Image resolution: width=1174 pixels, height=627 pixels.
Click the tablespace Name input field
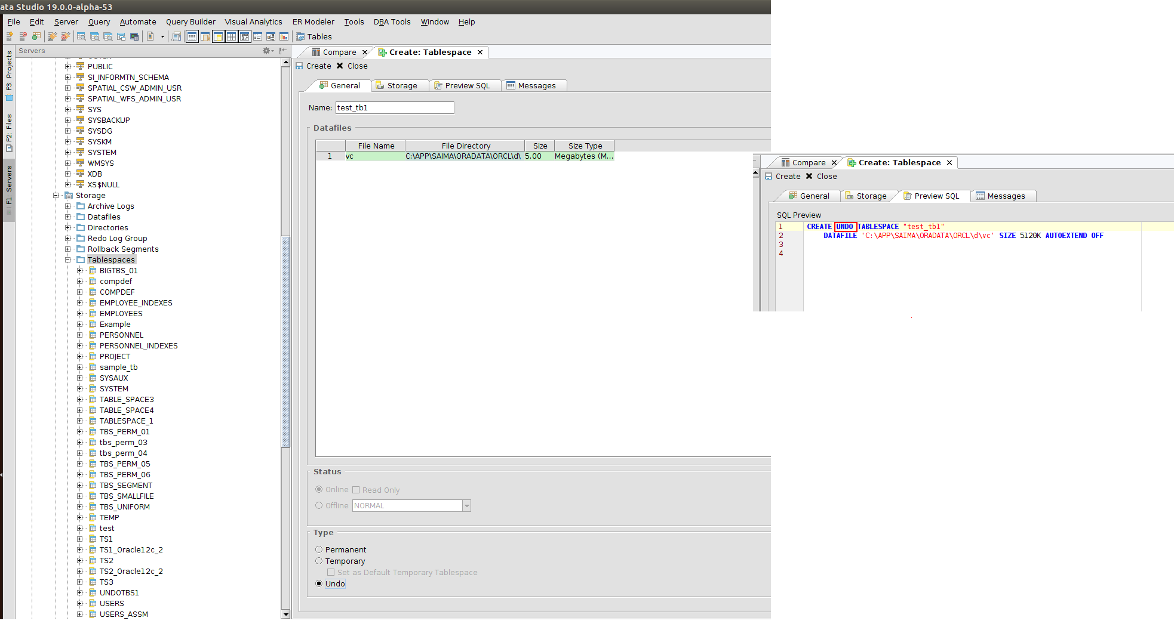click(x=395, y=108)
